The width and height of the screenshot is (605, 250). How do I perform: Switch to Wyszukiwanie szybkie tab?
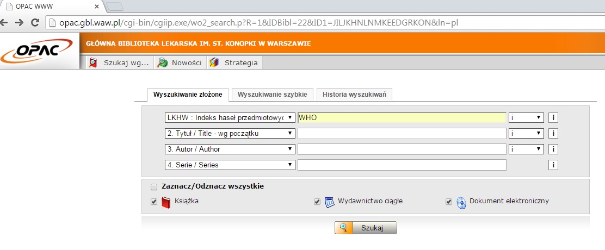pos(273,95)
